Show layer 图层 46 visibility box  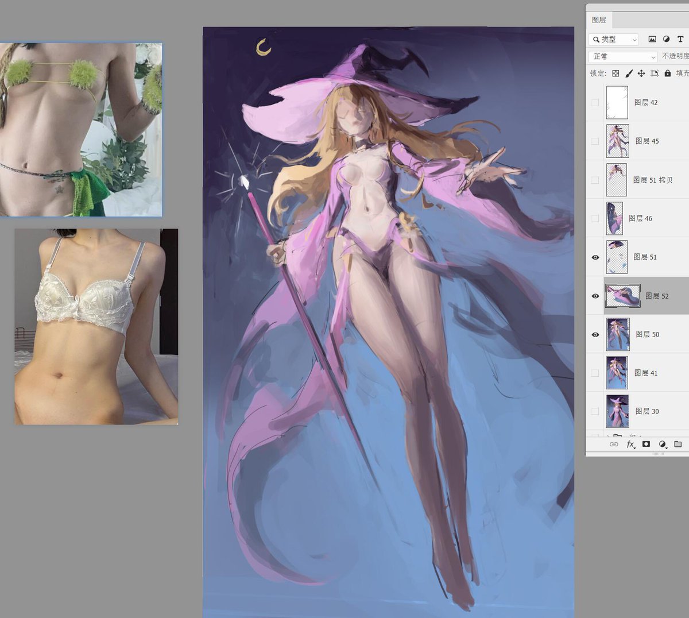click(595, 218)
